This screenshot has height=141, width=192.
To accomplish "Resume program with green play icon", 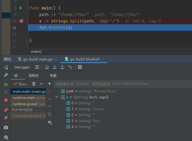I will point(6,84).
